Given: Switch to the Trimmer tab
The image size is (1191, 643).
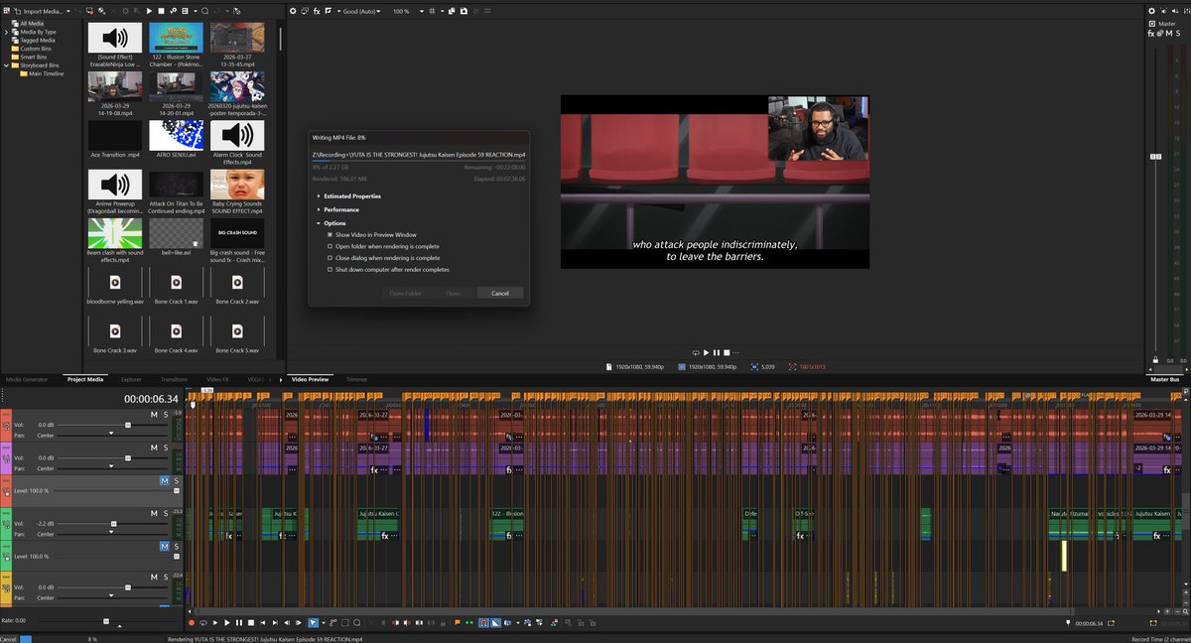Looking at the screenshot, I should 356,379.
